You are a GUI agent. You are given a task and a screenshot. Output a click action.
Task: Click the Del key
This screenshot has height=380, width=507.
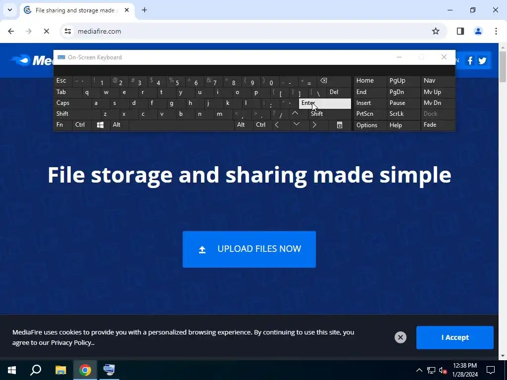click(339, 92)
